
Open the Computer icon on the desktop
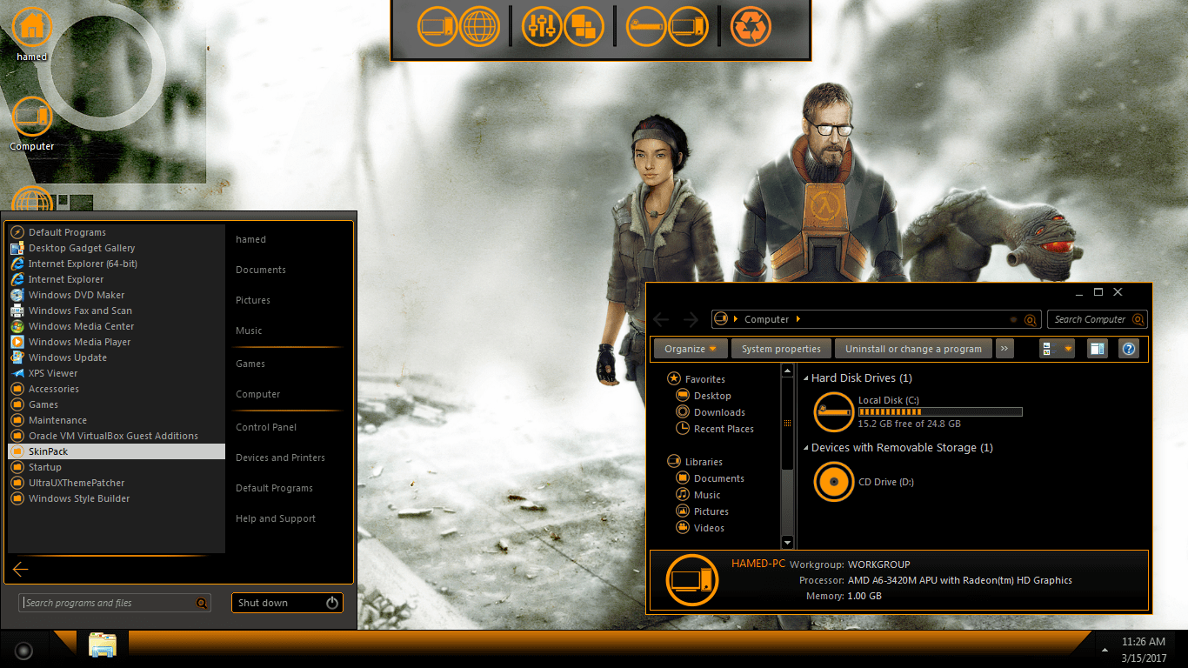pyautogui.click(x=32, y=116)
